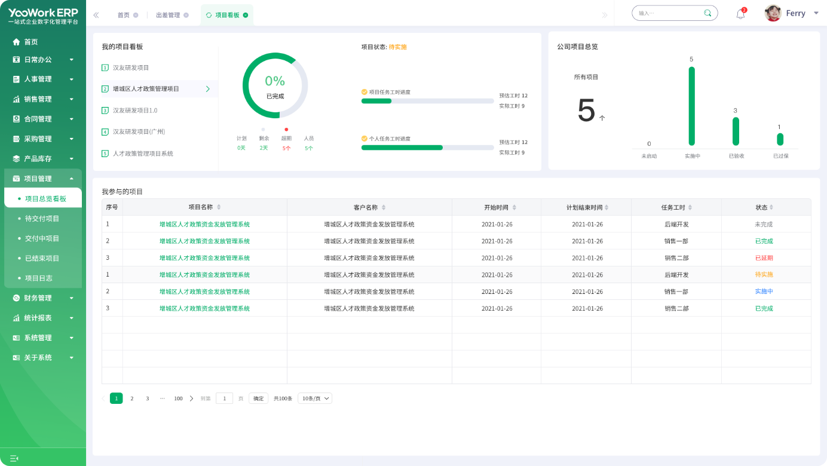Open 待交付项目 in the sidebar
Screen dimensions: 827x466
42,219
